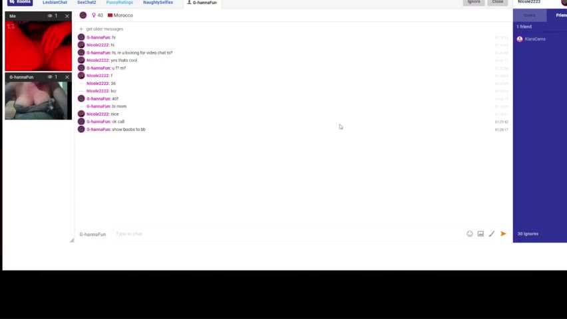Click the 30 ignores link
Viewport: 567px width, 319px height.
tap(528, 234)
